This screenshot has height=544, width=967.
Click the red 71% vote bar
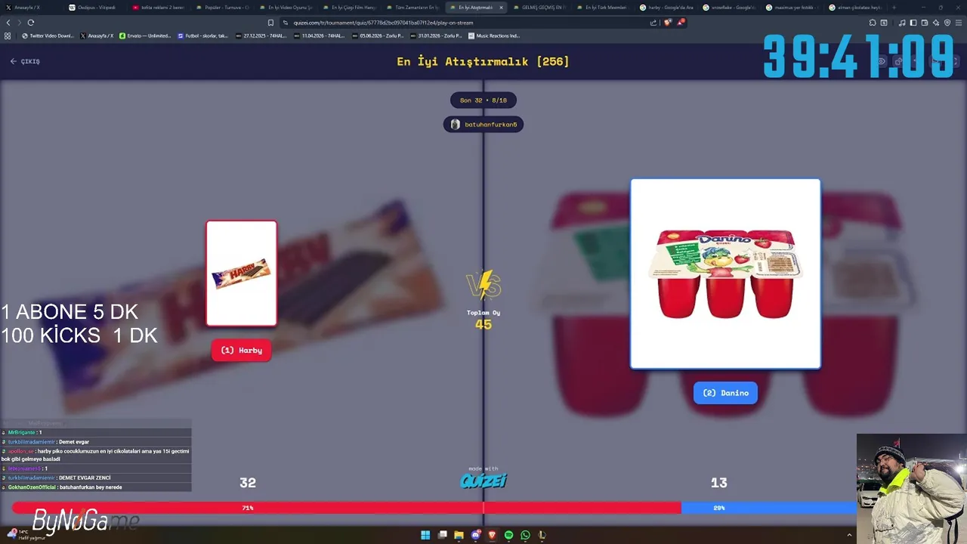tap(347, 508)
